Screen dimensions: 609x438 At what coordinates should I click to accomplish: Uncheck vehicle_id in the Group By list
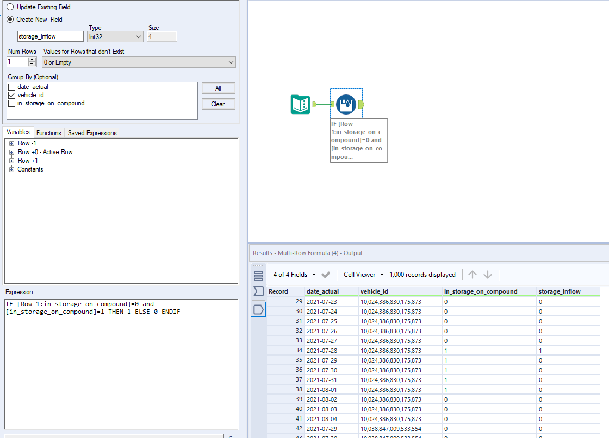point(11,94)
